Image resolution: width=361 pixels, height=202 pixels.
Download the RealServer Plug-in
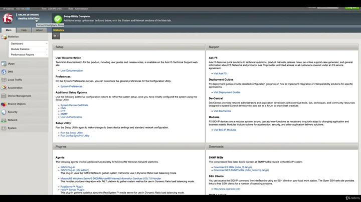[72, 187]
